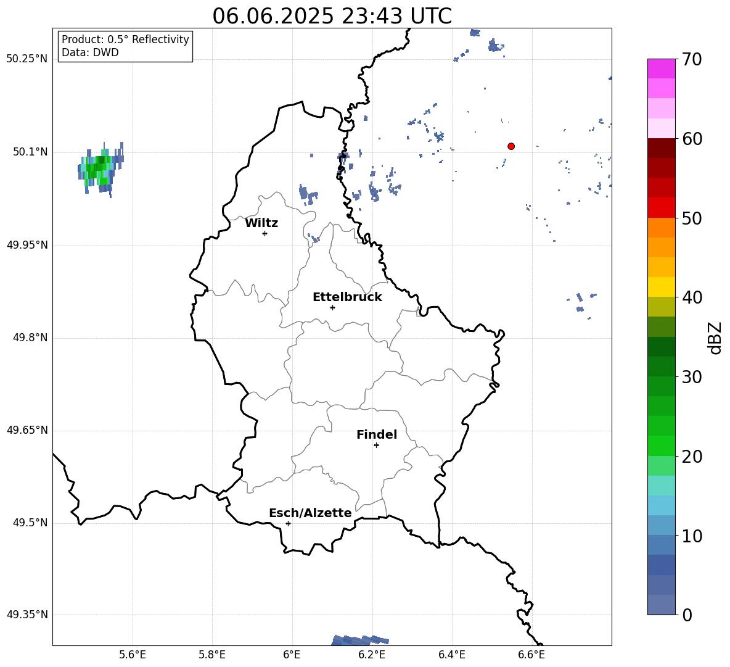
Task: Click the Findel station cross marker
Action: (376, 445)
